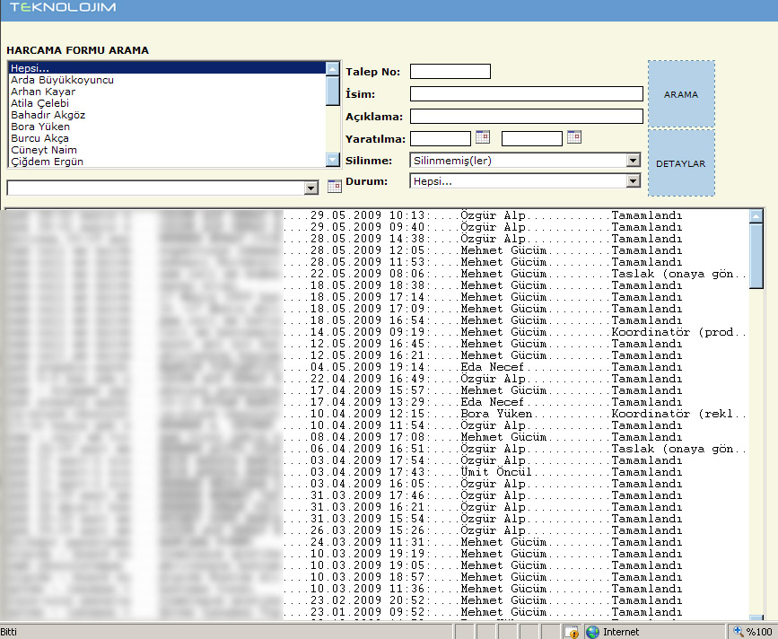778x639 pixels.
Task: Click the %100 zoom level
Action: point(759,632)
